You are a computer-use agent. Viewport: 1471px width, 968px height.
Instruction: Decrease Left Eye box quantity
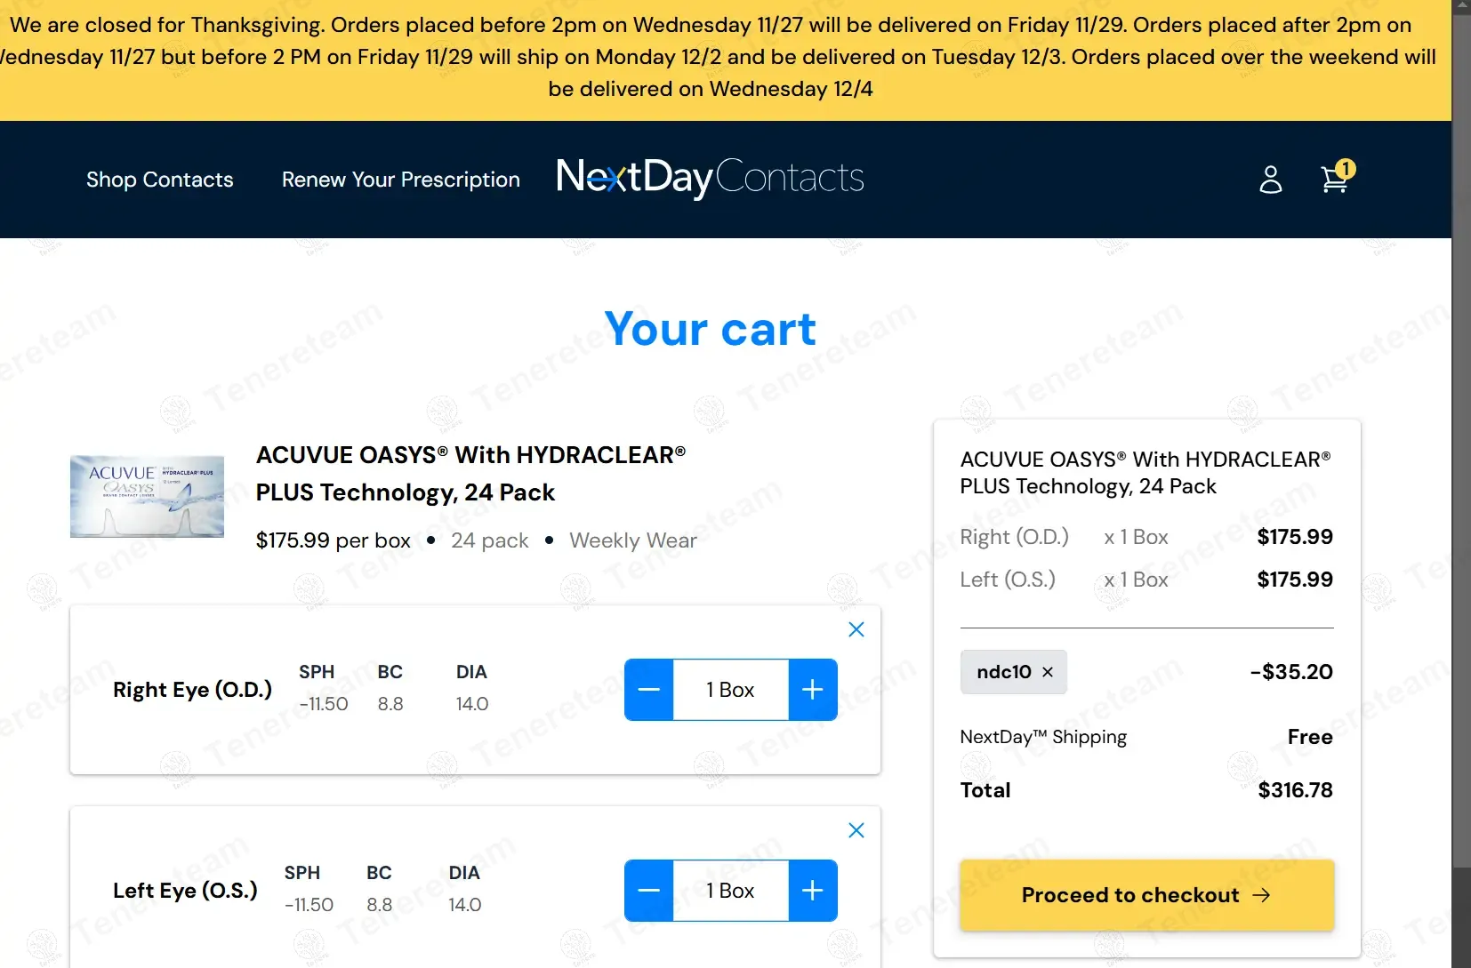tap(649, 891)
